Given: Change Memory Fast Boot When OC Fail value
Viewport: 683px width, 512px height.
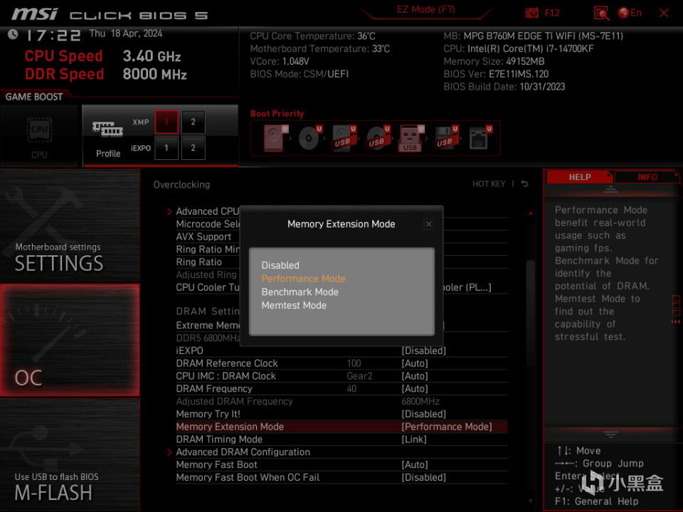Looking at the screenshot, I should 423,478.
